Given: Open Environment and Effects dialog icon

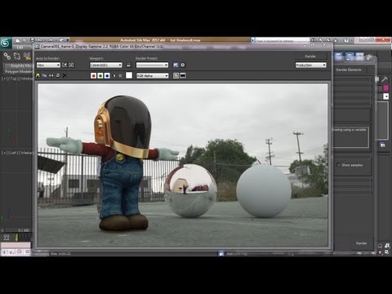Looking at the screenshot, I should [x=183, y=65].
